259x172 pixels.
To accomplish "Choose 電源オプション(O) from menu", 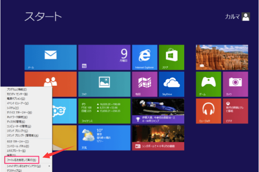I will (x=16, y=99).
